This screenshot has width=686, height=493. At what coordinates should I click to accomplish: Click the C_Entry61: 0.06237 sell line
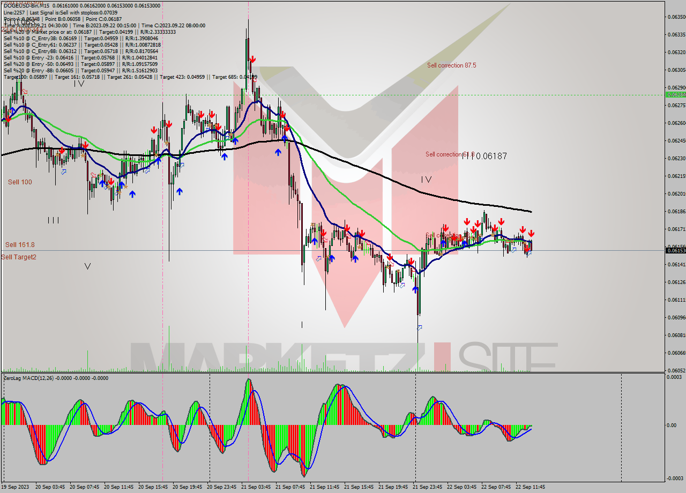click(82, 45)
